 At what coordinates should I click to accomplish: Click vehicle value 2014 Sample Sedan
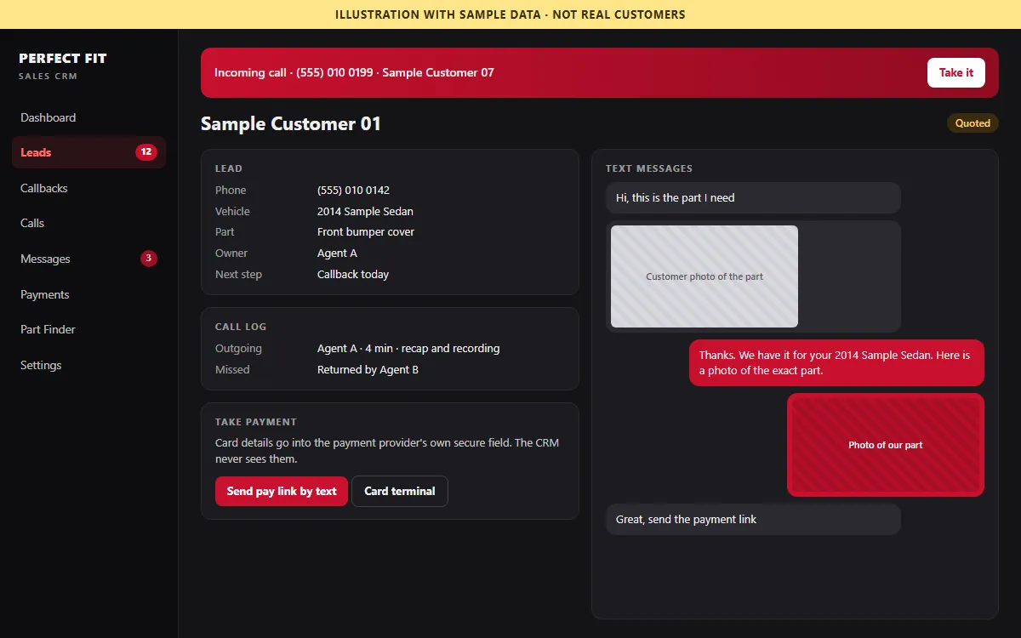pyautogui.click(x=365, y=211)
